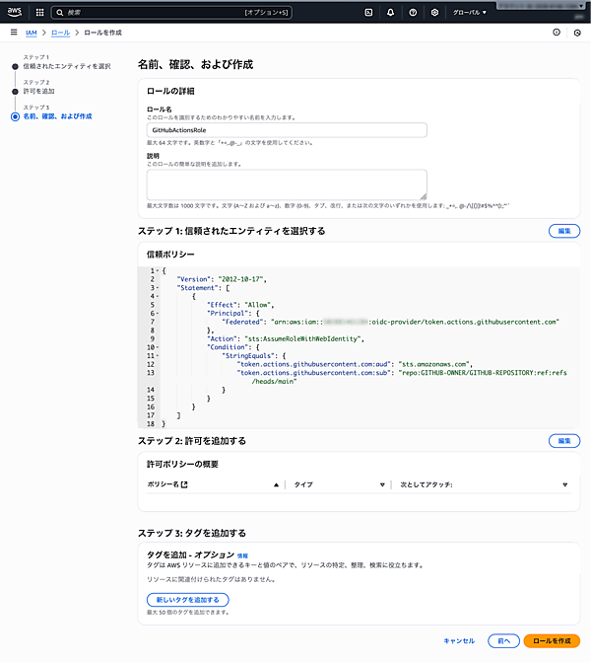Go to ロール breadcrumb link
591x663 pixels.
point(60,33)
